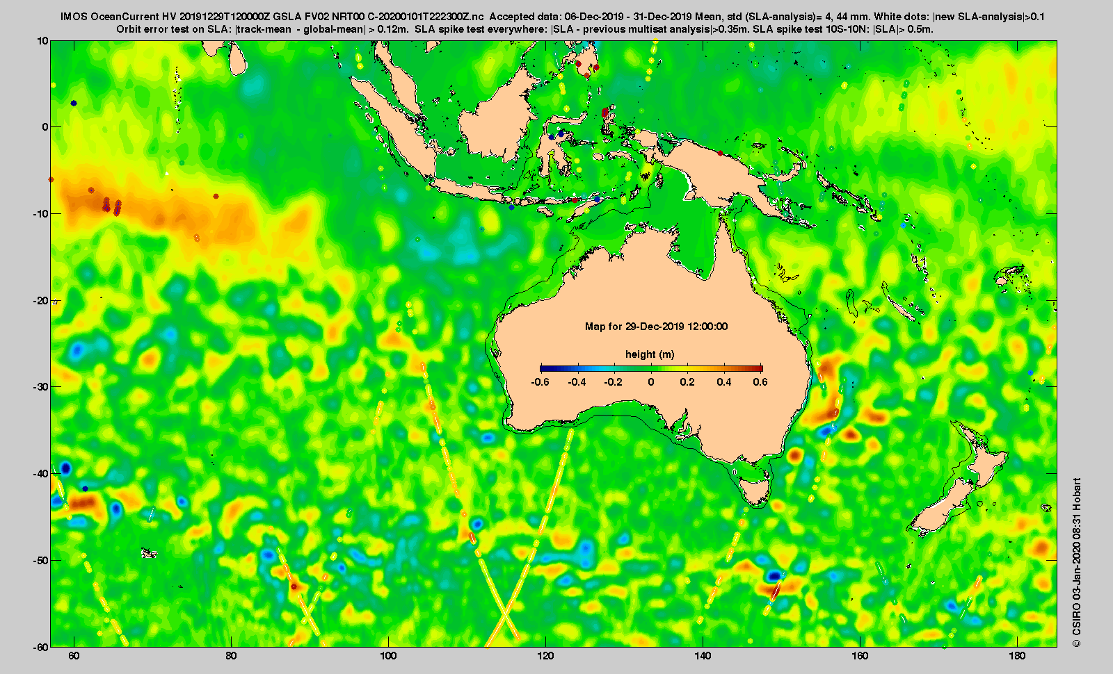This screenshot has width=1113, height=674.
Task: Click the 'Orbit error test on SLA' subtitle line
Action: pyautogui.click(x=525, y=29)
